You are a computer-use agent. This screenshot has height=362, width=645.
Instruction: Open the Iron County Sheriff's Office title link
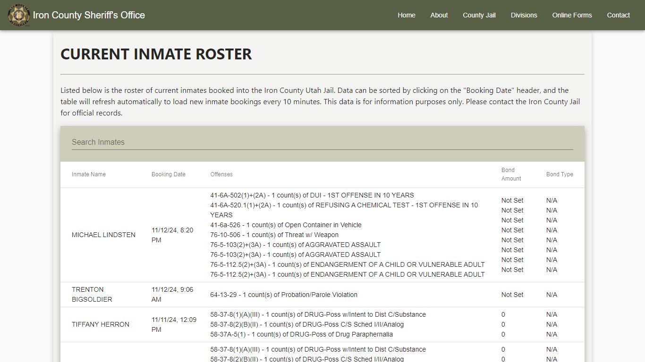point(89,15)
